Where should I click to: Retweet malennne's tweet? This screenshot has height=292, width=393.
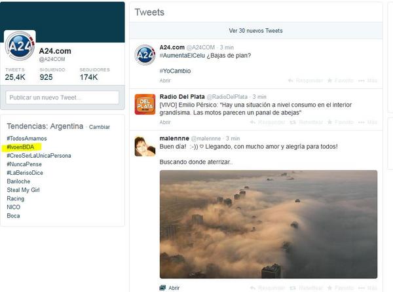coord(306,287)
